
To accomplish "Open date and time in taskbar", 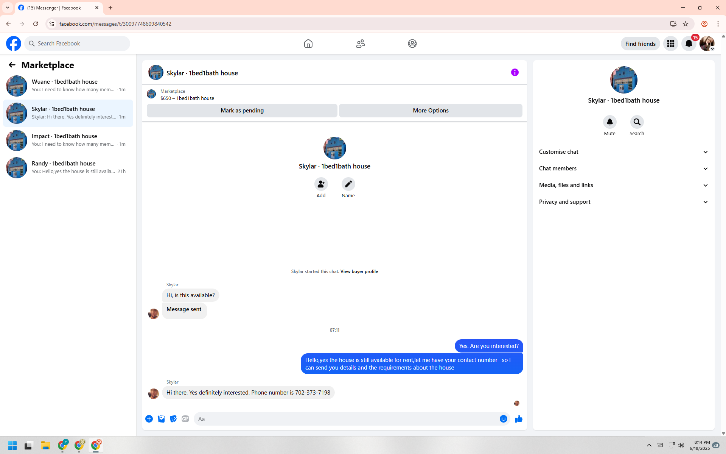I will 700,445.
